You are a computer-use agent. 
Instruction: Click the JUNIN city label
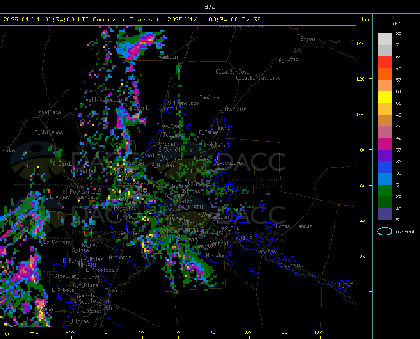[x=189, y=221]
